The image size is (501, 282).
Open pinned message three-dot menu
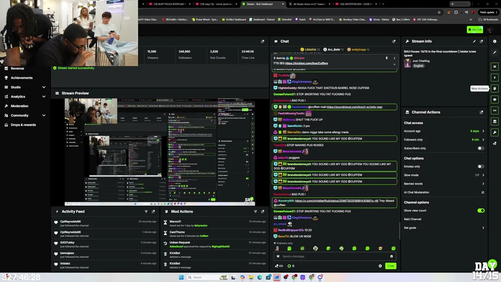pyautogui.click(x=394, y=58)
